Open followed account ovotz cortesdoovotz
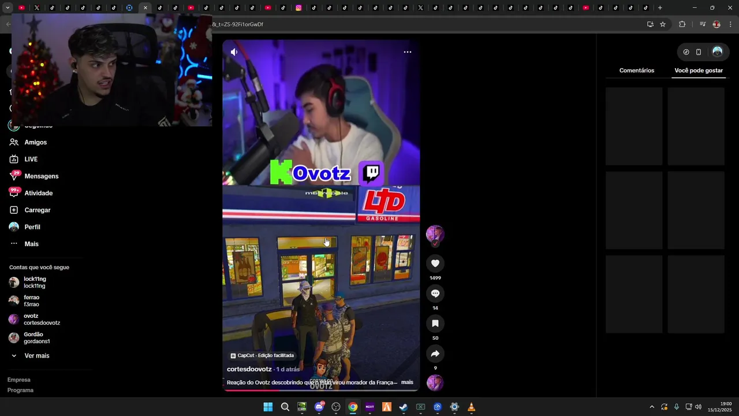The image size is (739, 416). click(x=42, y=320)
